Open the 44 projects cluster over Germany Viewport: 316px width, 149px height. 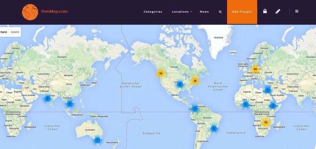[255, 69]
